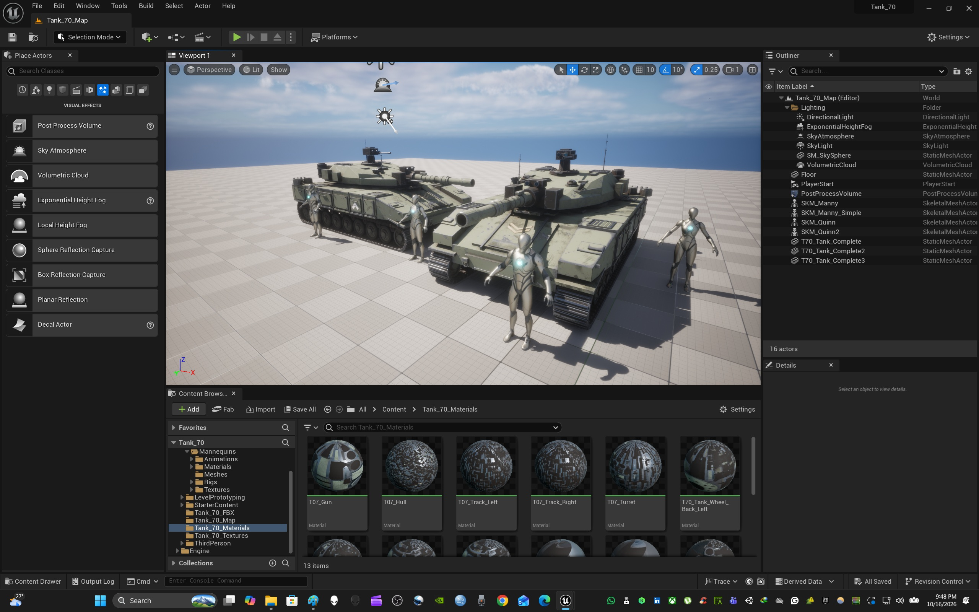The height and width of the screenshot is (612, 979).
Task: Start Play in Editor with the green play button
Action: 237,37
